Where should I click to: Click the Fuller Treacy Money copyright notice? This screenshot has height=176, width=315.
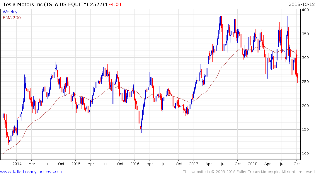249,172
